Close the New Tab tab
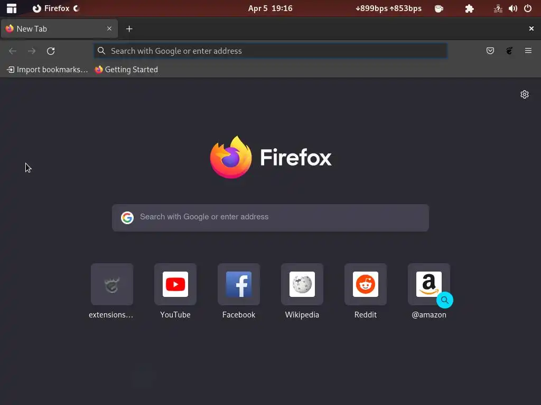 tap(109, 28)
